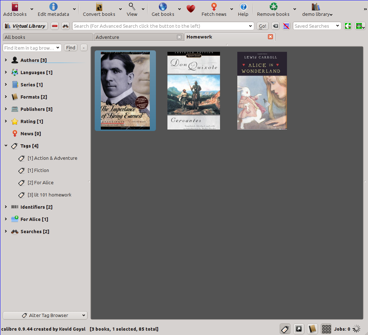Image resolution: width=368 pixels, height=335 pixels.
Task: Click the Virtual Library button
Action: (25, 26)
